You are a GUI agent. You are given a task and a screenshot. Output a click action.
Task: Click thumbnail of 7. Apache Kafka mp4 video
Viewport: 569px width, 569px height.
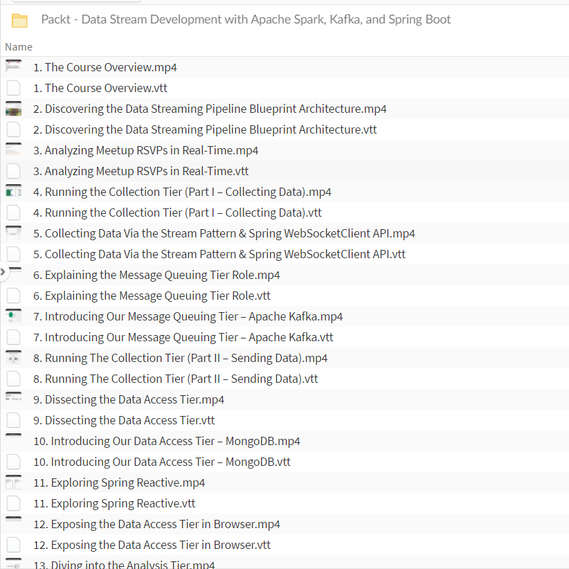[13, 316]
